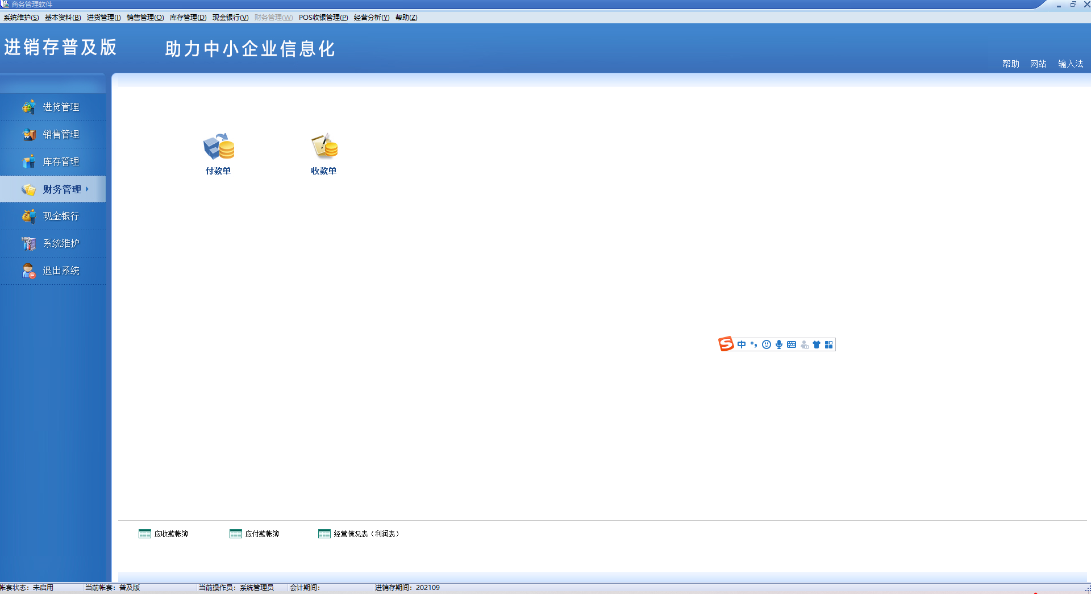Screen dimensions: 1091x594
Task: Click the 应付款帐簿 table icon
Action: point(235,534)
